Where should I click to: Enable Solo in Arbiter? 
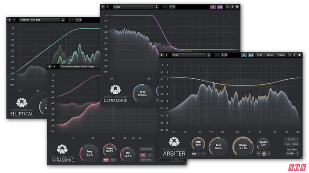tap(288, 144)
